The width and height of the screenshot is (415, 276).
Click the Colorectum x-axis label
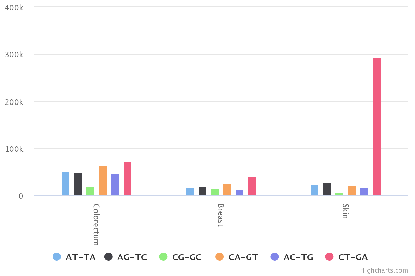point(96,224)
